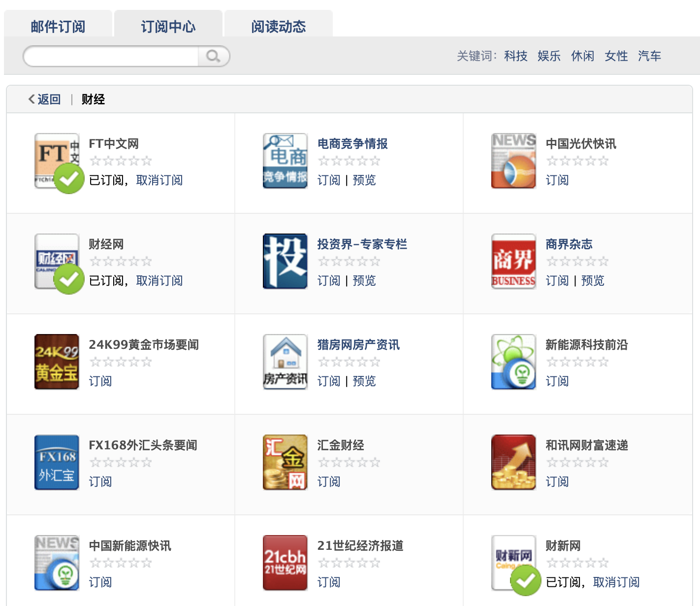
Task: Click the search magnifier icon
Action: pyautogui.click(x=213, y=56)
